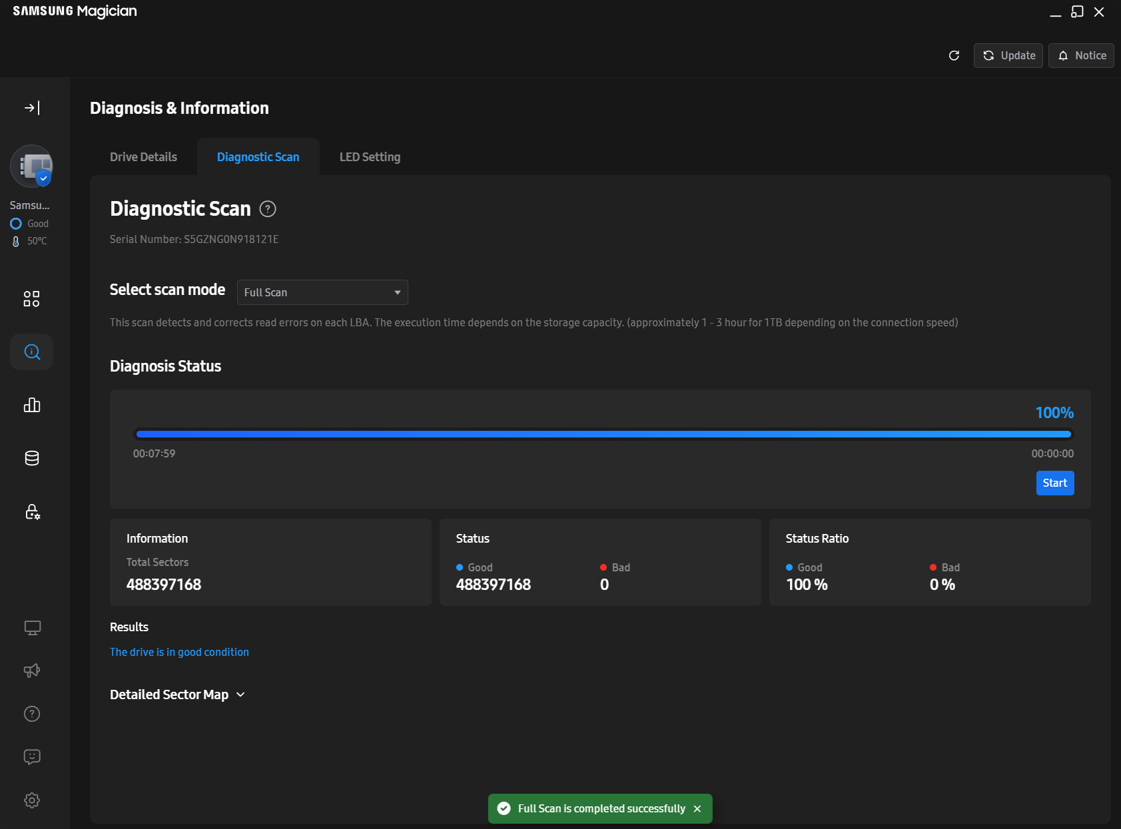1121x829 pixels.
Task: Open the Select scan mode dropdown
Action: tap(322, 292)
